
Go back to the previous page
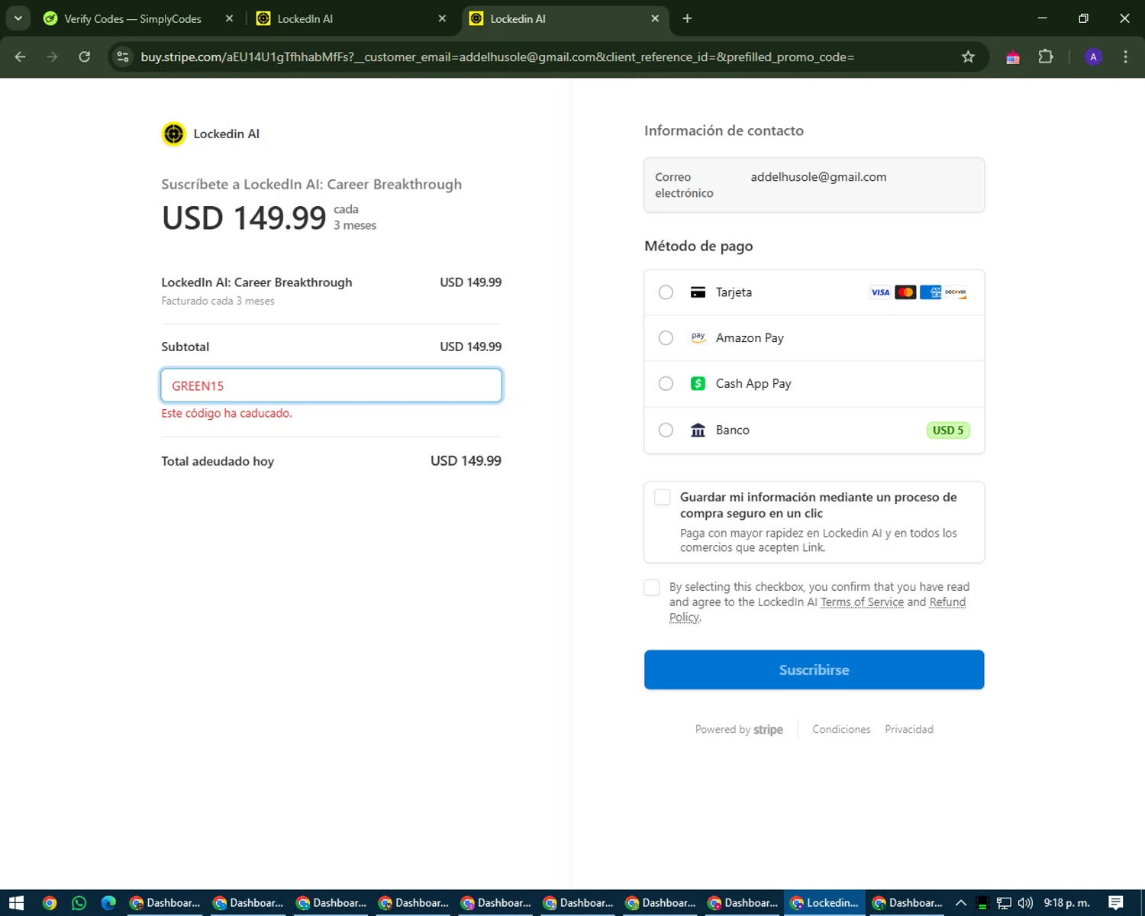21,56
